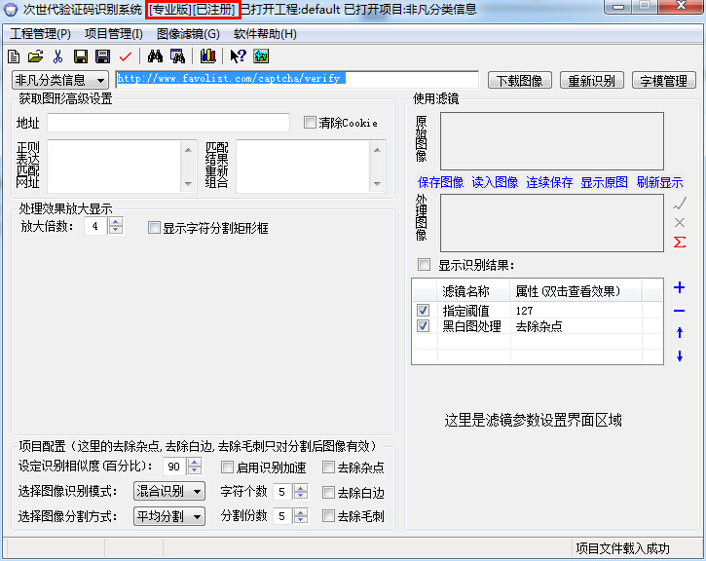Open the 工程管理(P) menu

pyautogui.click(x=40, y=34)
